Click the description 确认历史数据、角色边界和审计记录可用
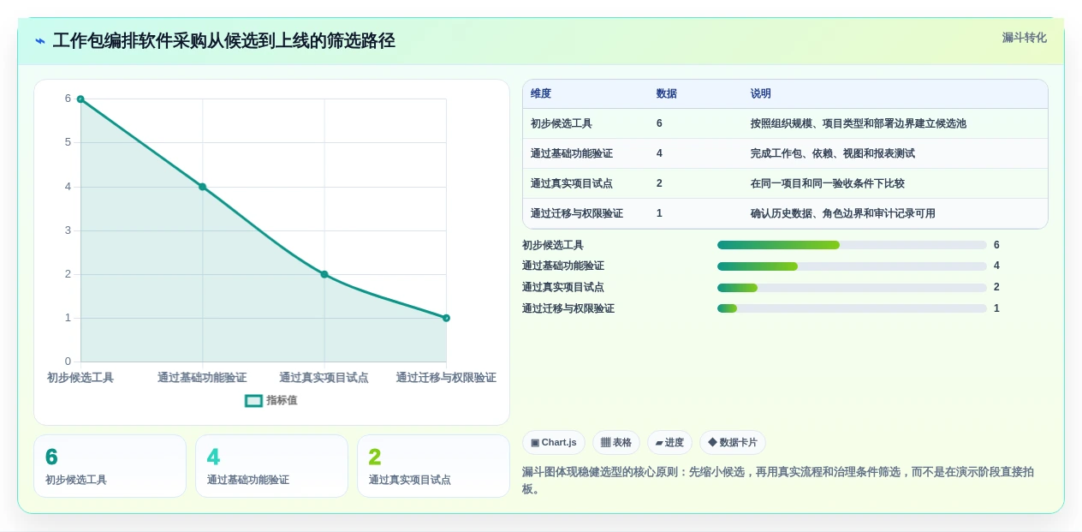The height and width of the screenshot is (532, 1082). coord(843,213)
